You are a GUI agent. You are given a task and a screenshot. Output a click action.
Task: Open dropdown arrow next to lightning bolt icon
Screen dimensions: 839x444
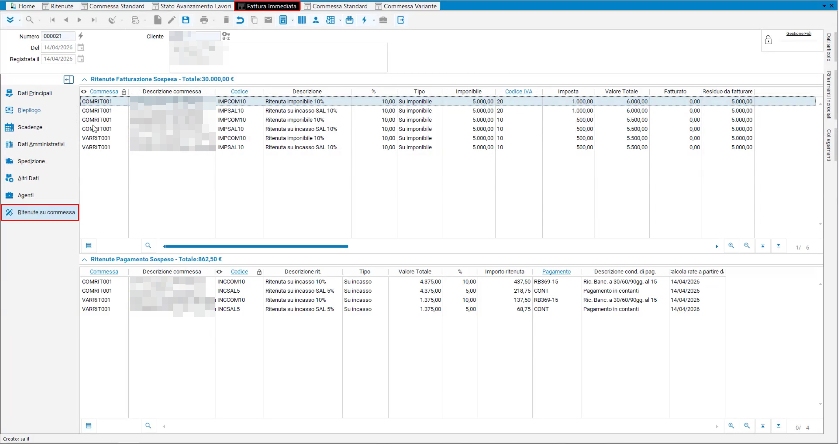click(374, 21)
